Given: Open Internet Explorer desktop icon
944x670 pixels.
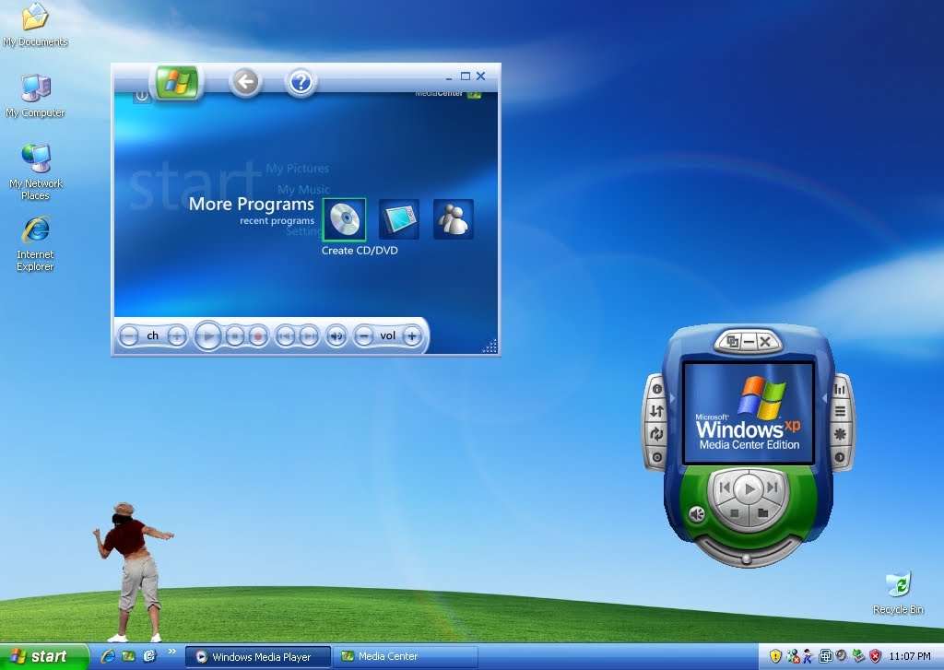Looking at the screenshot, I should [36, 244].
